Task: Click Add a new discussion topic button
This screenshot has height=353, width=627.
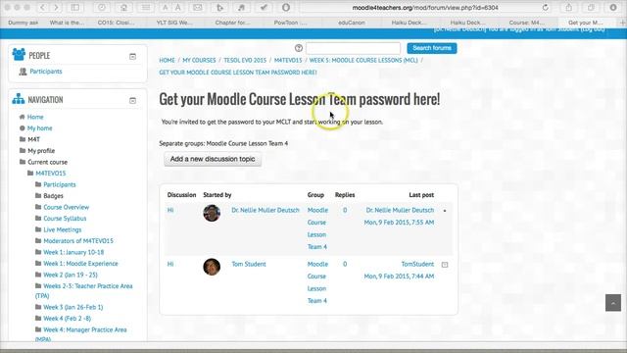Action: click(213, 159)
